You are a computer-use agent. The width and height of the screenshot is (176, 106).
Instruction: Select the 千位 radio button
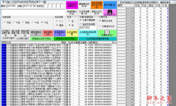(17, 23)
